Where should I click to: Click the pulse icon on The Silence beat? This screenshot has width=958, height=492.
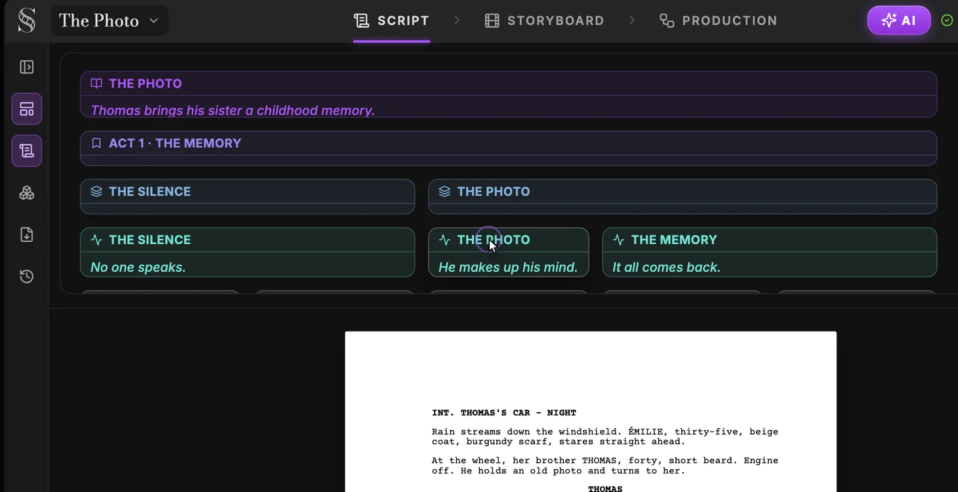tap(96, 240)
